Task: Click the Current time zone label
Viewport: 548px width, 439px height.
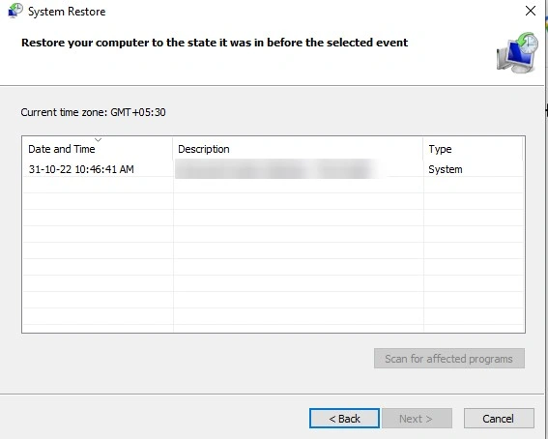Action: [x=93, y=112]
